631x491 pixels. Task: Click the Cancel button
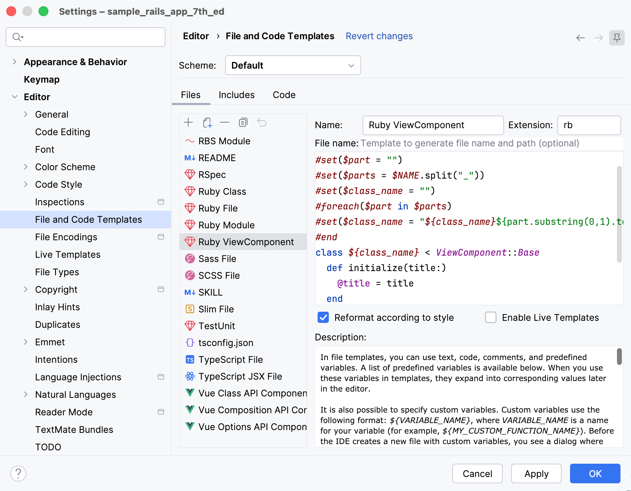(x=477, y=473)
